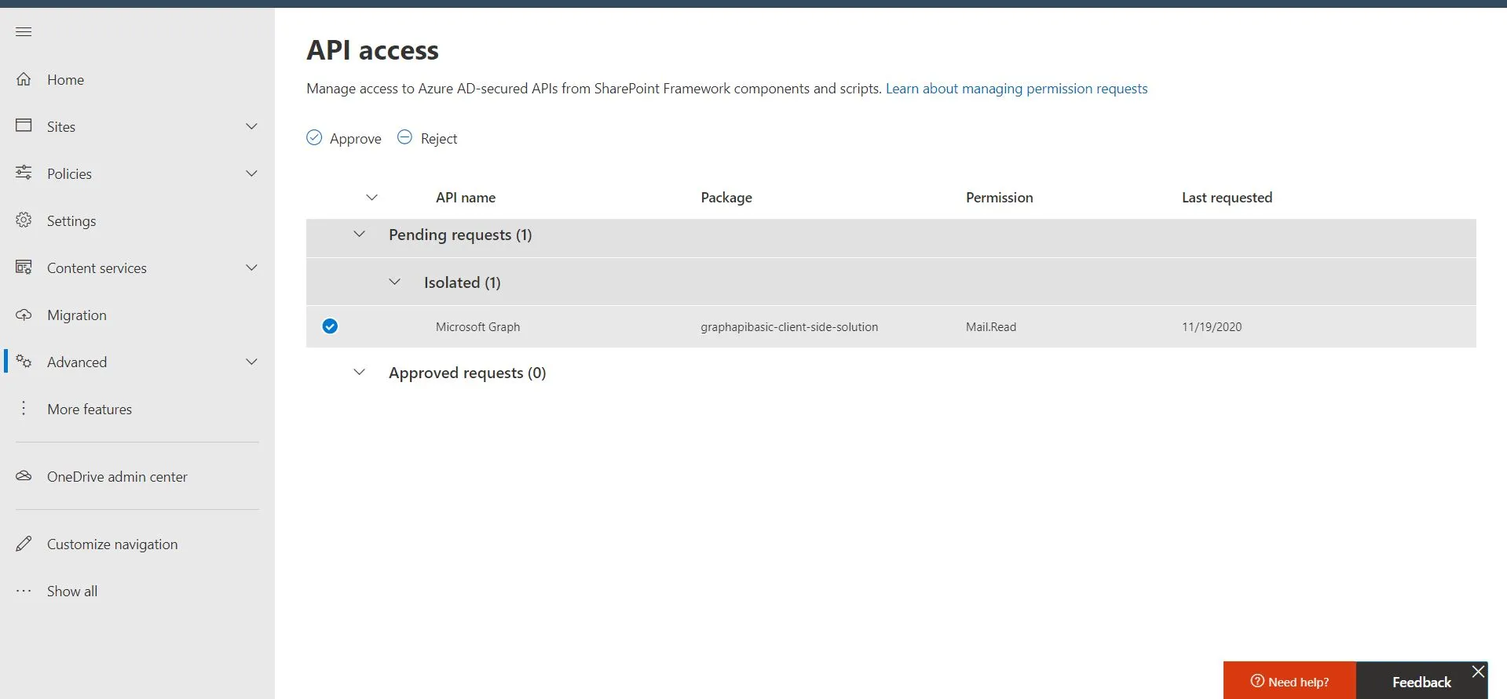This screenshot has height=699, width=1507.
Task: Click the OneDrive admin center cloud icon
Action: [24, 476]
